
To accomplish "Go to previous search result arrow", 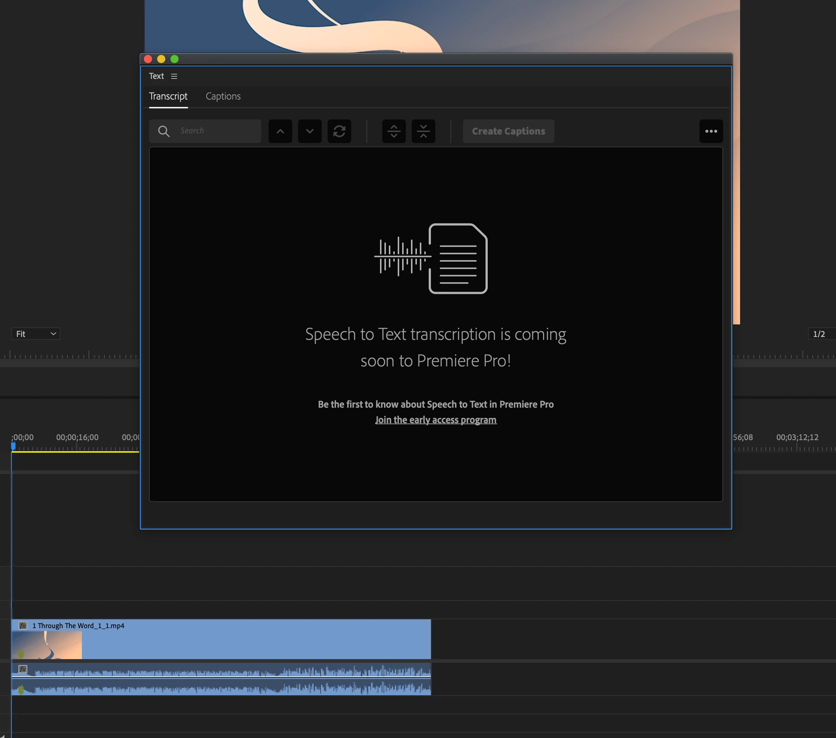I will (280, 131).
